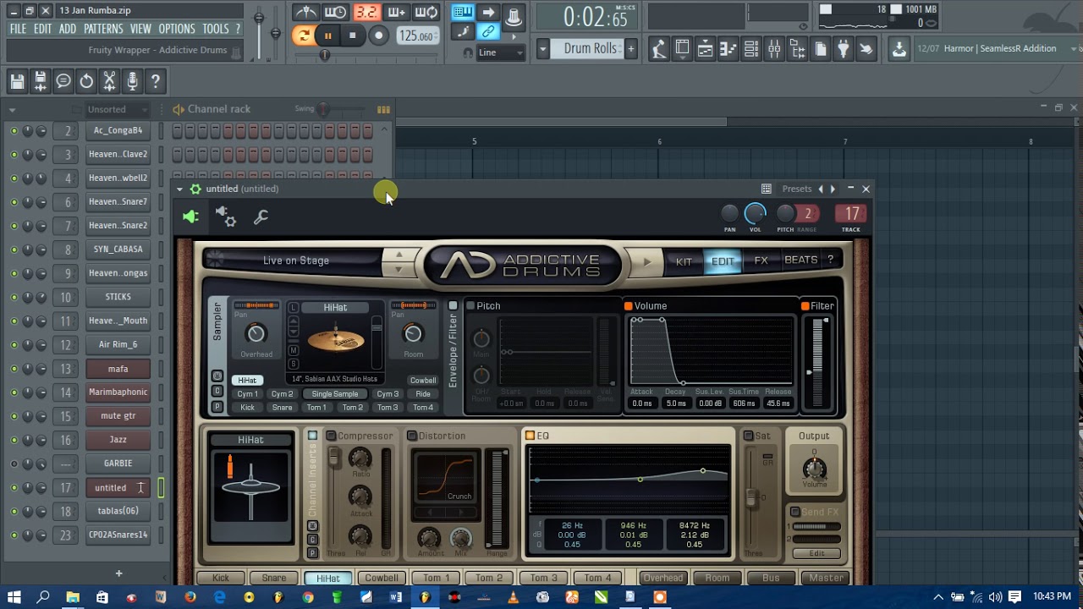The height and width of the screenshot is (609, 1083).
Task: Open plugin wrapper gear settings icon
Action: coord(225,217)
